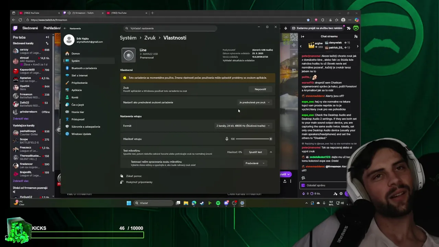Open Čas a jazyk settings
This screenshot has width=439, height=247.
pos(89,105)
